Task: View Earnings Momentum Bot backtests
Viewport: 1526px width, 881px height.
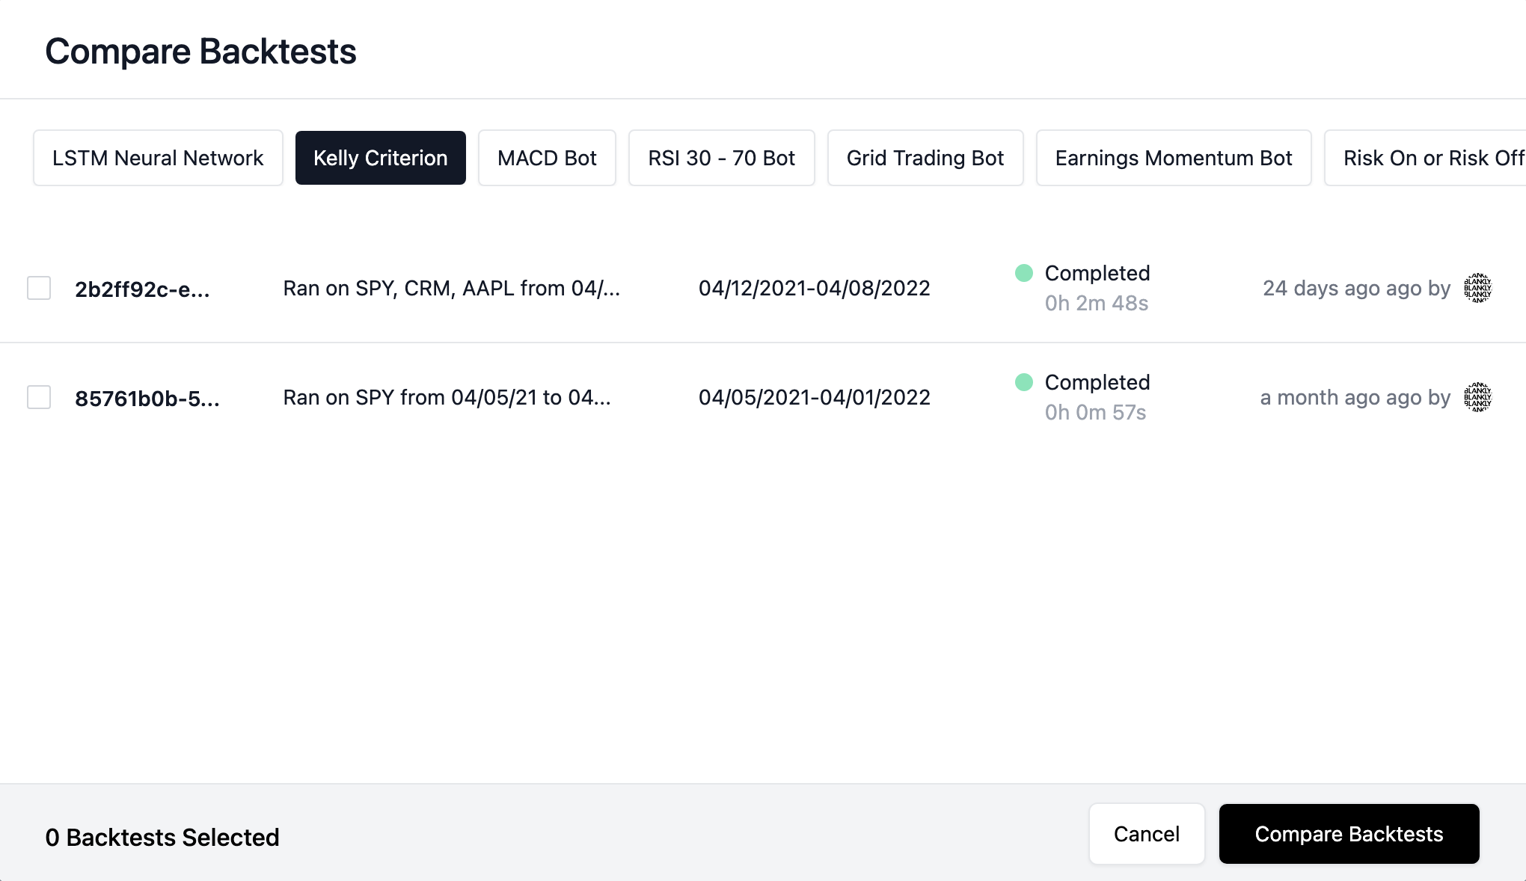Action: (1173, 158)
